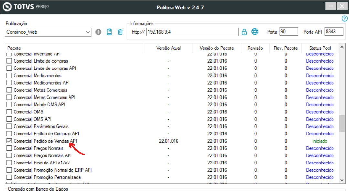Click Desconhecido status for Comercial Preços Normais row
Viewport: 349px width, 191px height.
coord(320,148)
